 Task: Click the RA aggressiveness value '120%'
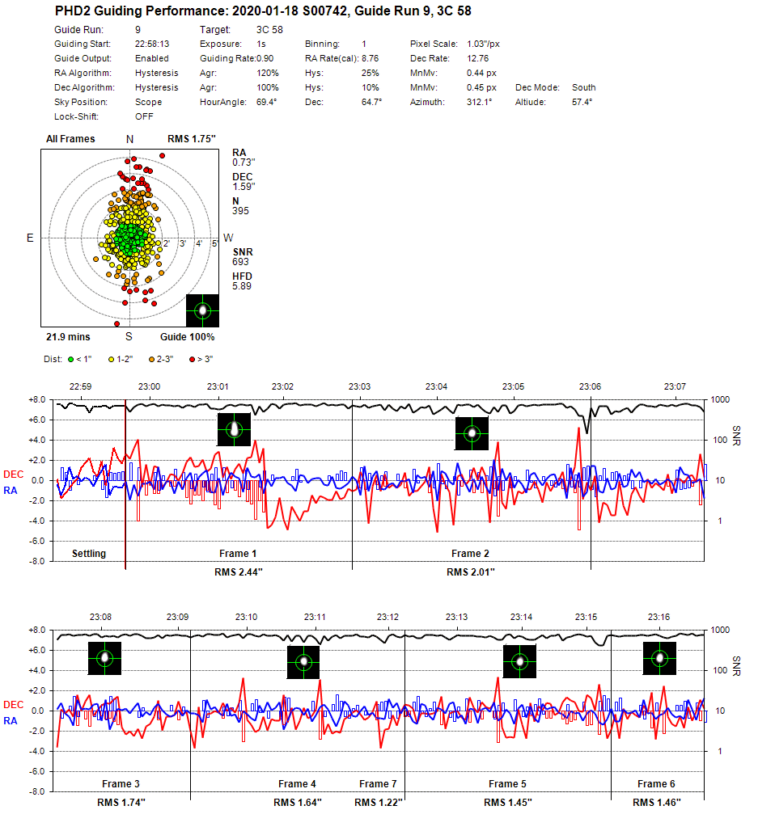(268, 73)
